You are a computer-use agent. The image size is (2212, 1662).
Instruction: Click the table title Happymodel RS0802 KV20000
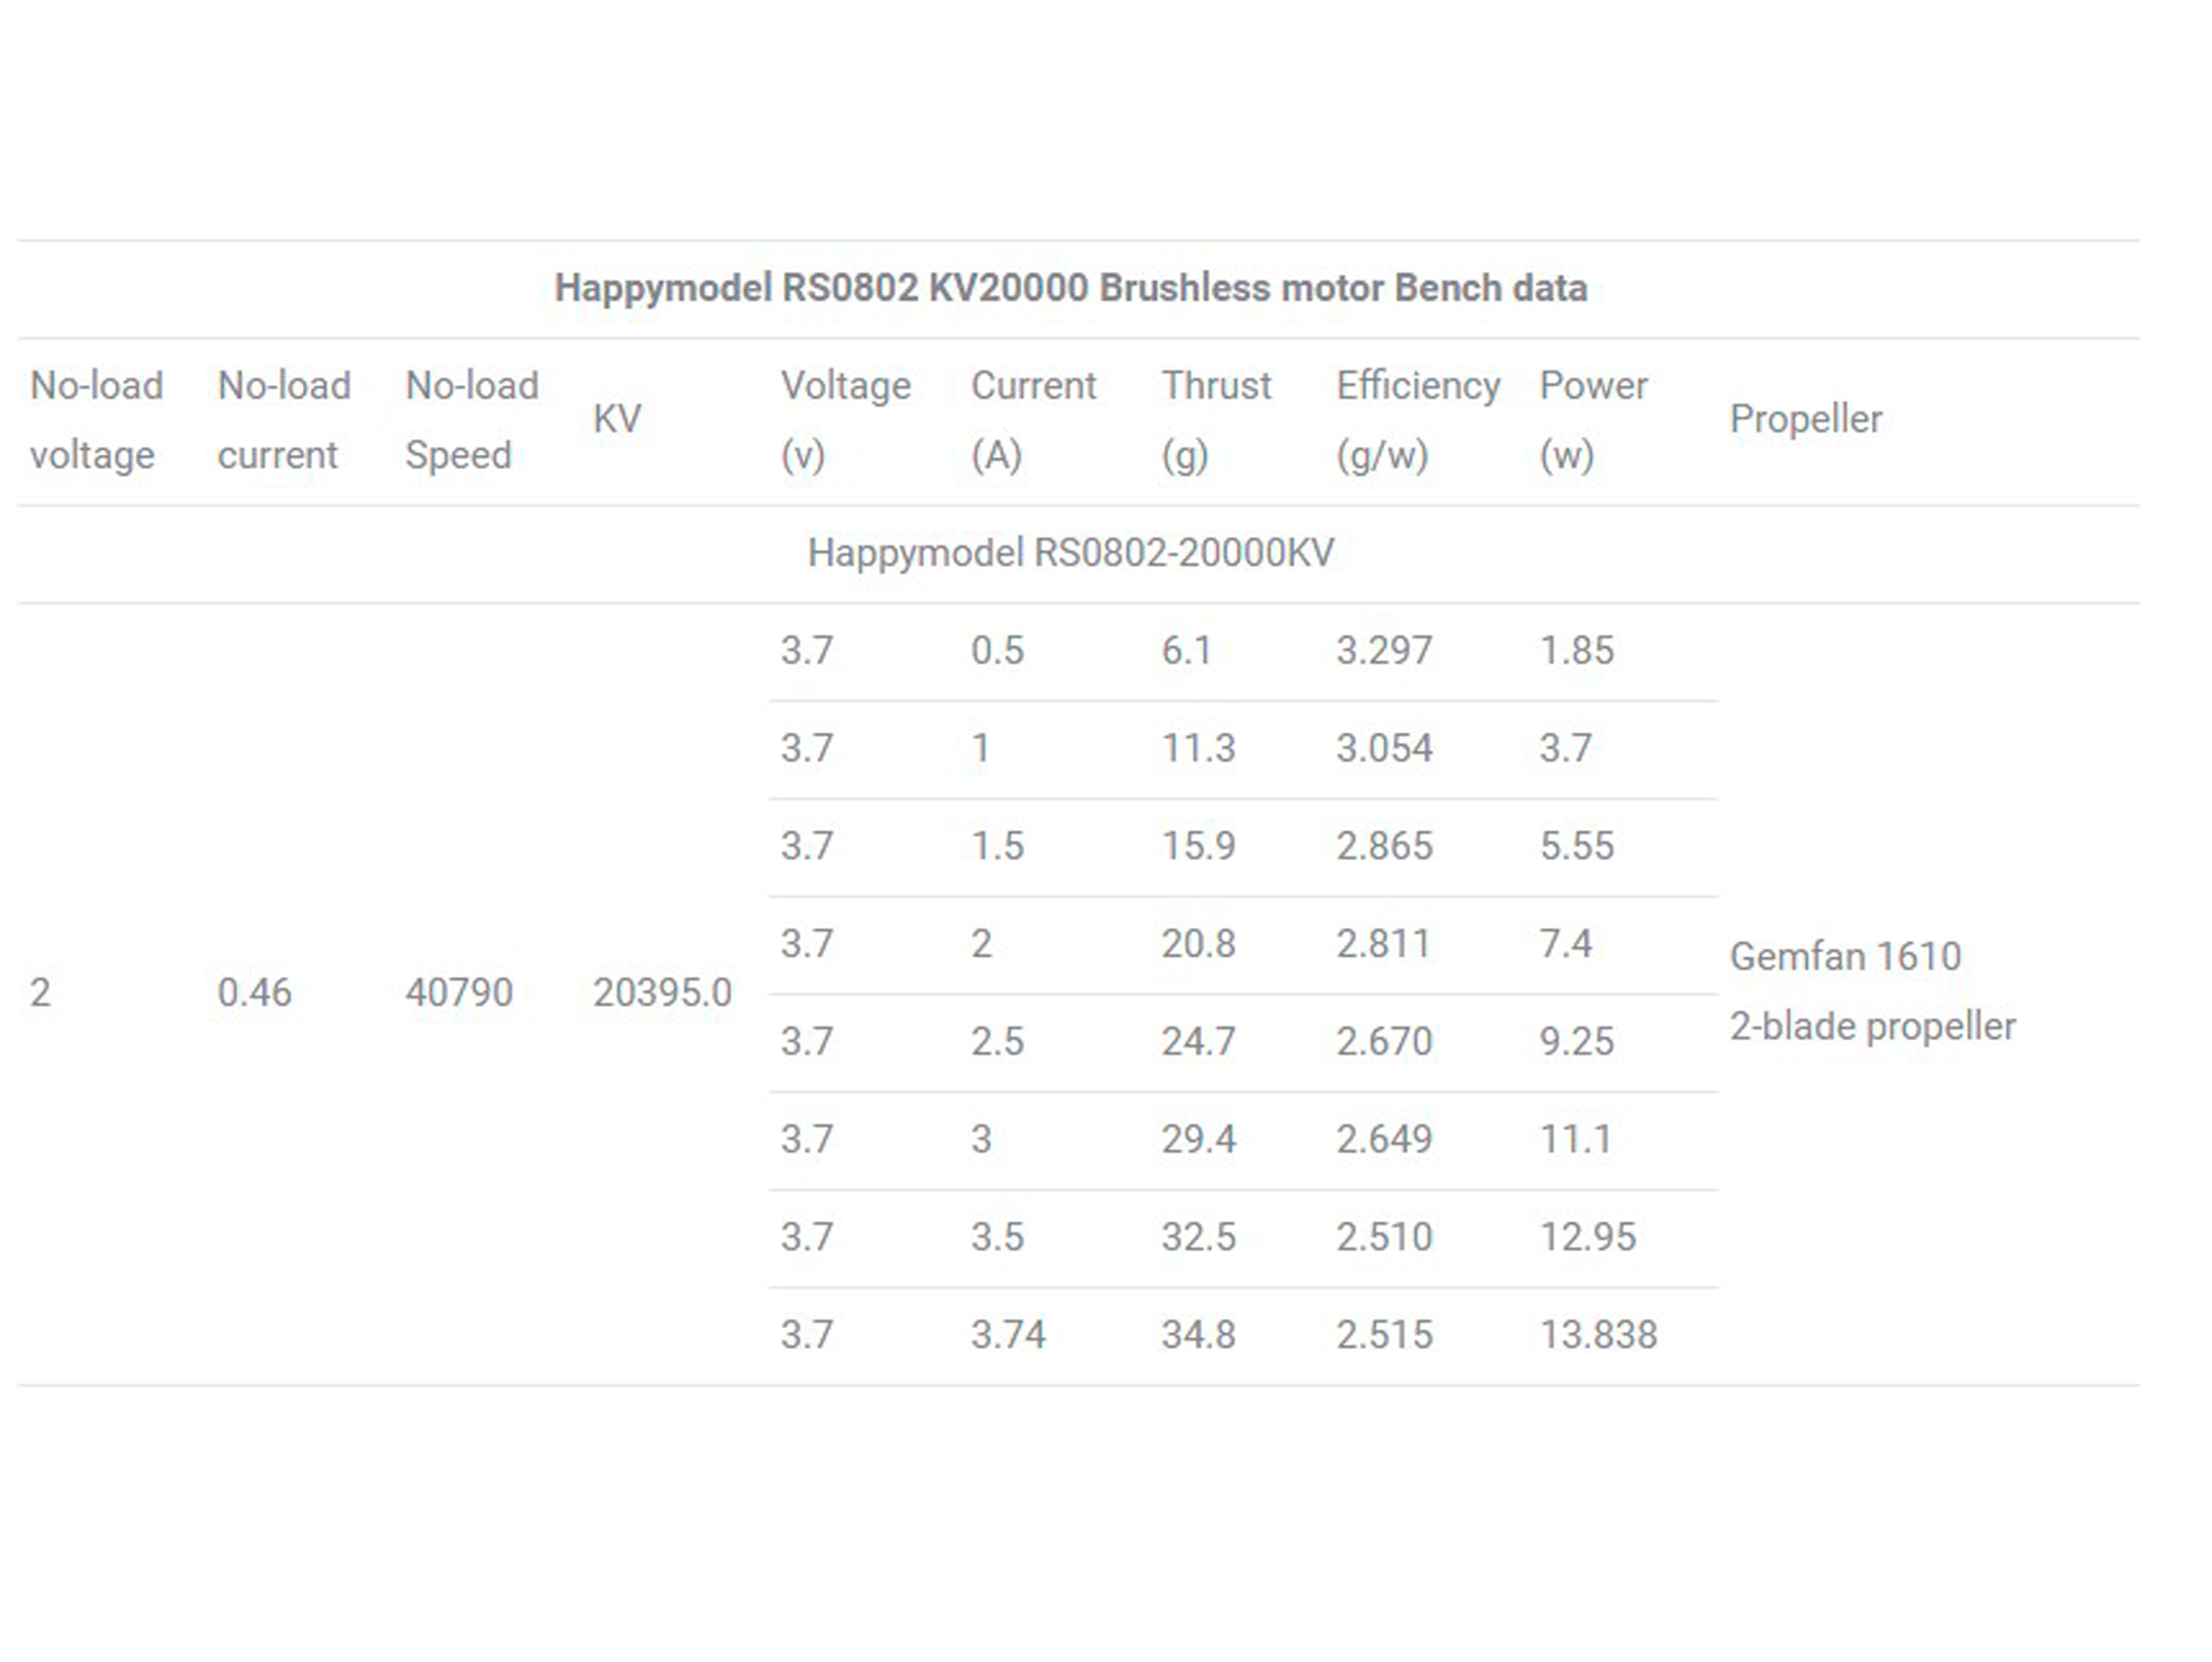(1073, 288)
